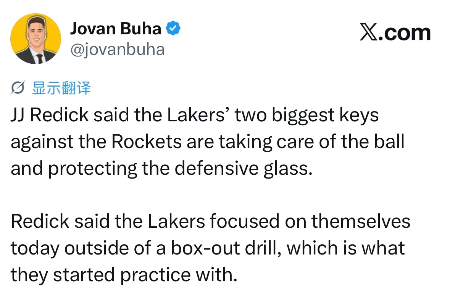Click "Redick" starting the second paragraph
450x298 pixels.
pos(40,221)
